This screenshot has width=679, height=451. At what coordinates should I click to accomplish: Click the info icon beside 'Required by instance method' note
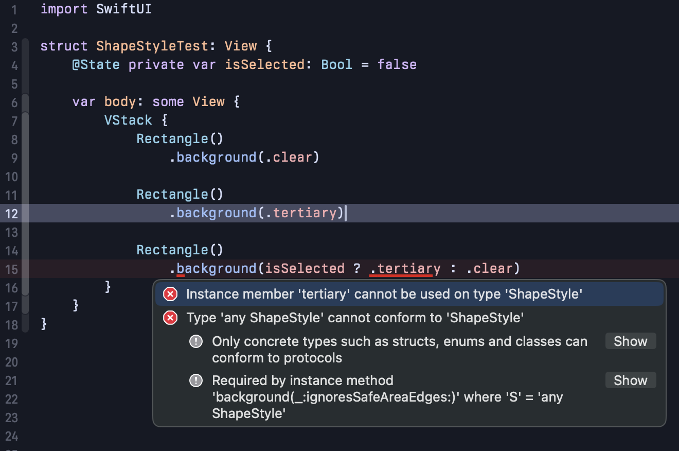tap(196, 380)
